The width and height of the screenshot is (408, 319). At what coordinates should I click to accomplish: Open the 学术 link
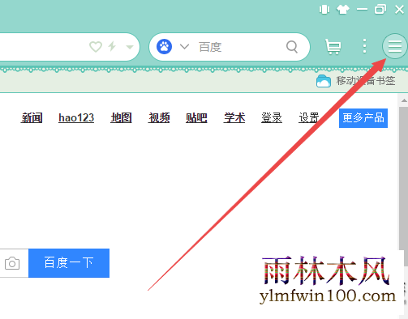234,118
